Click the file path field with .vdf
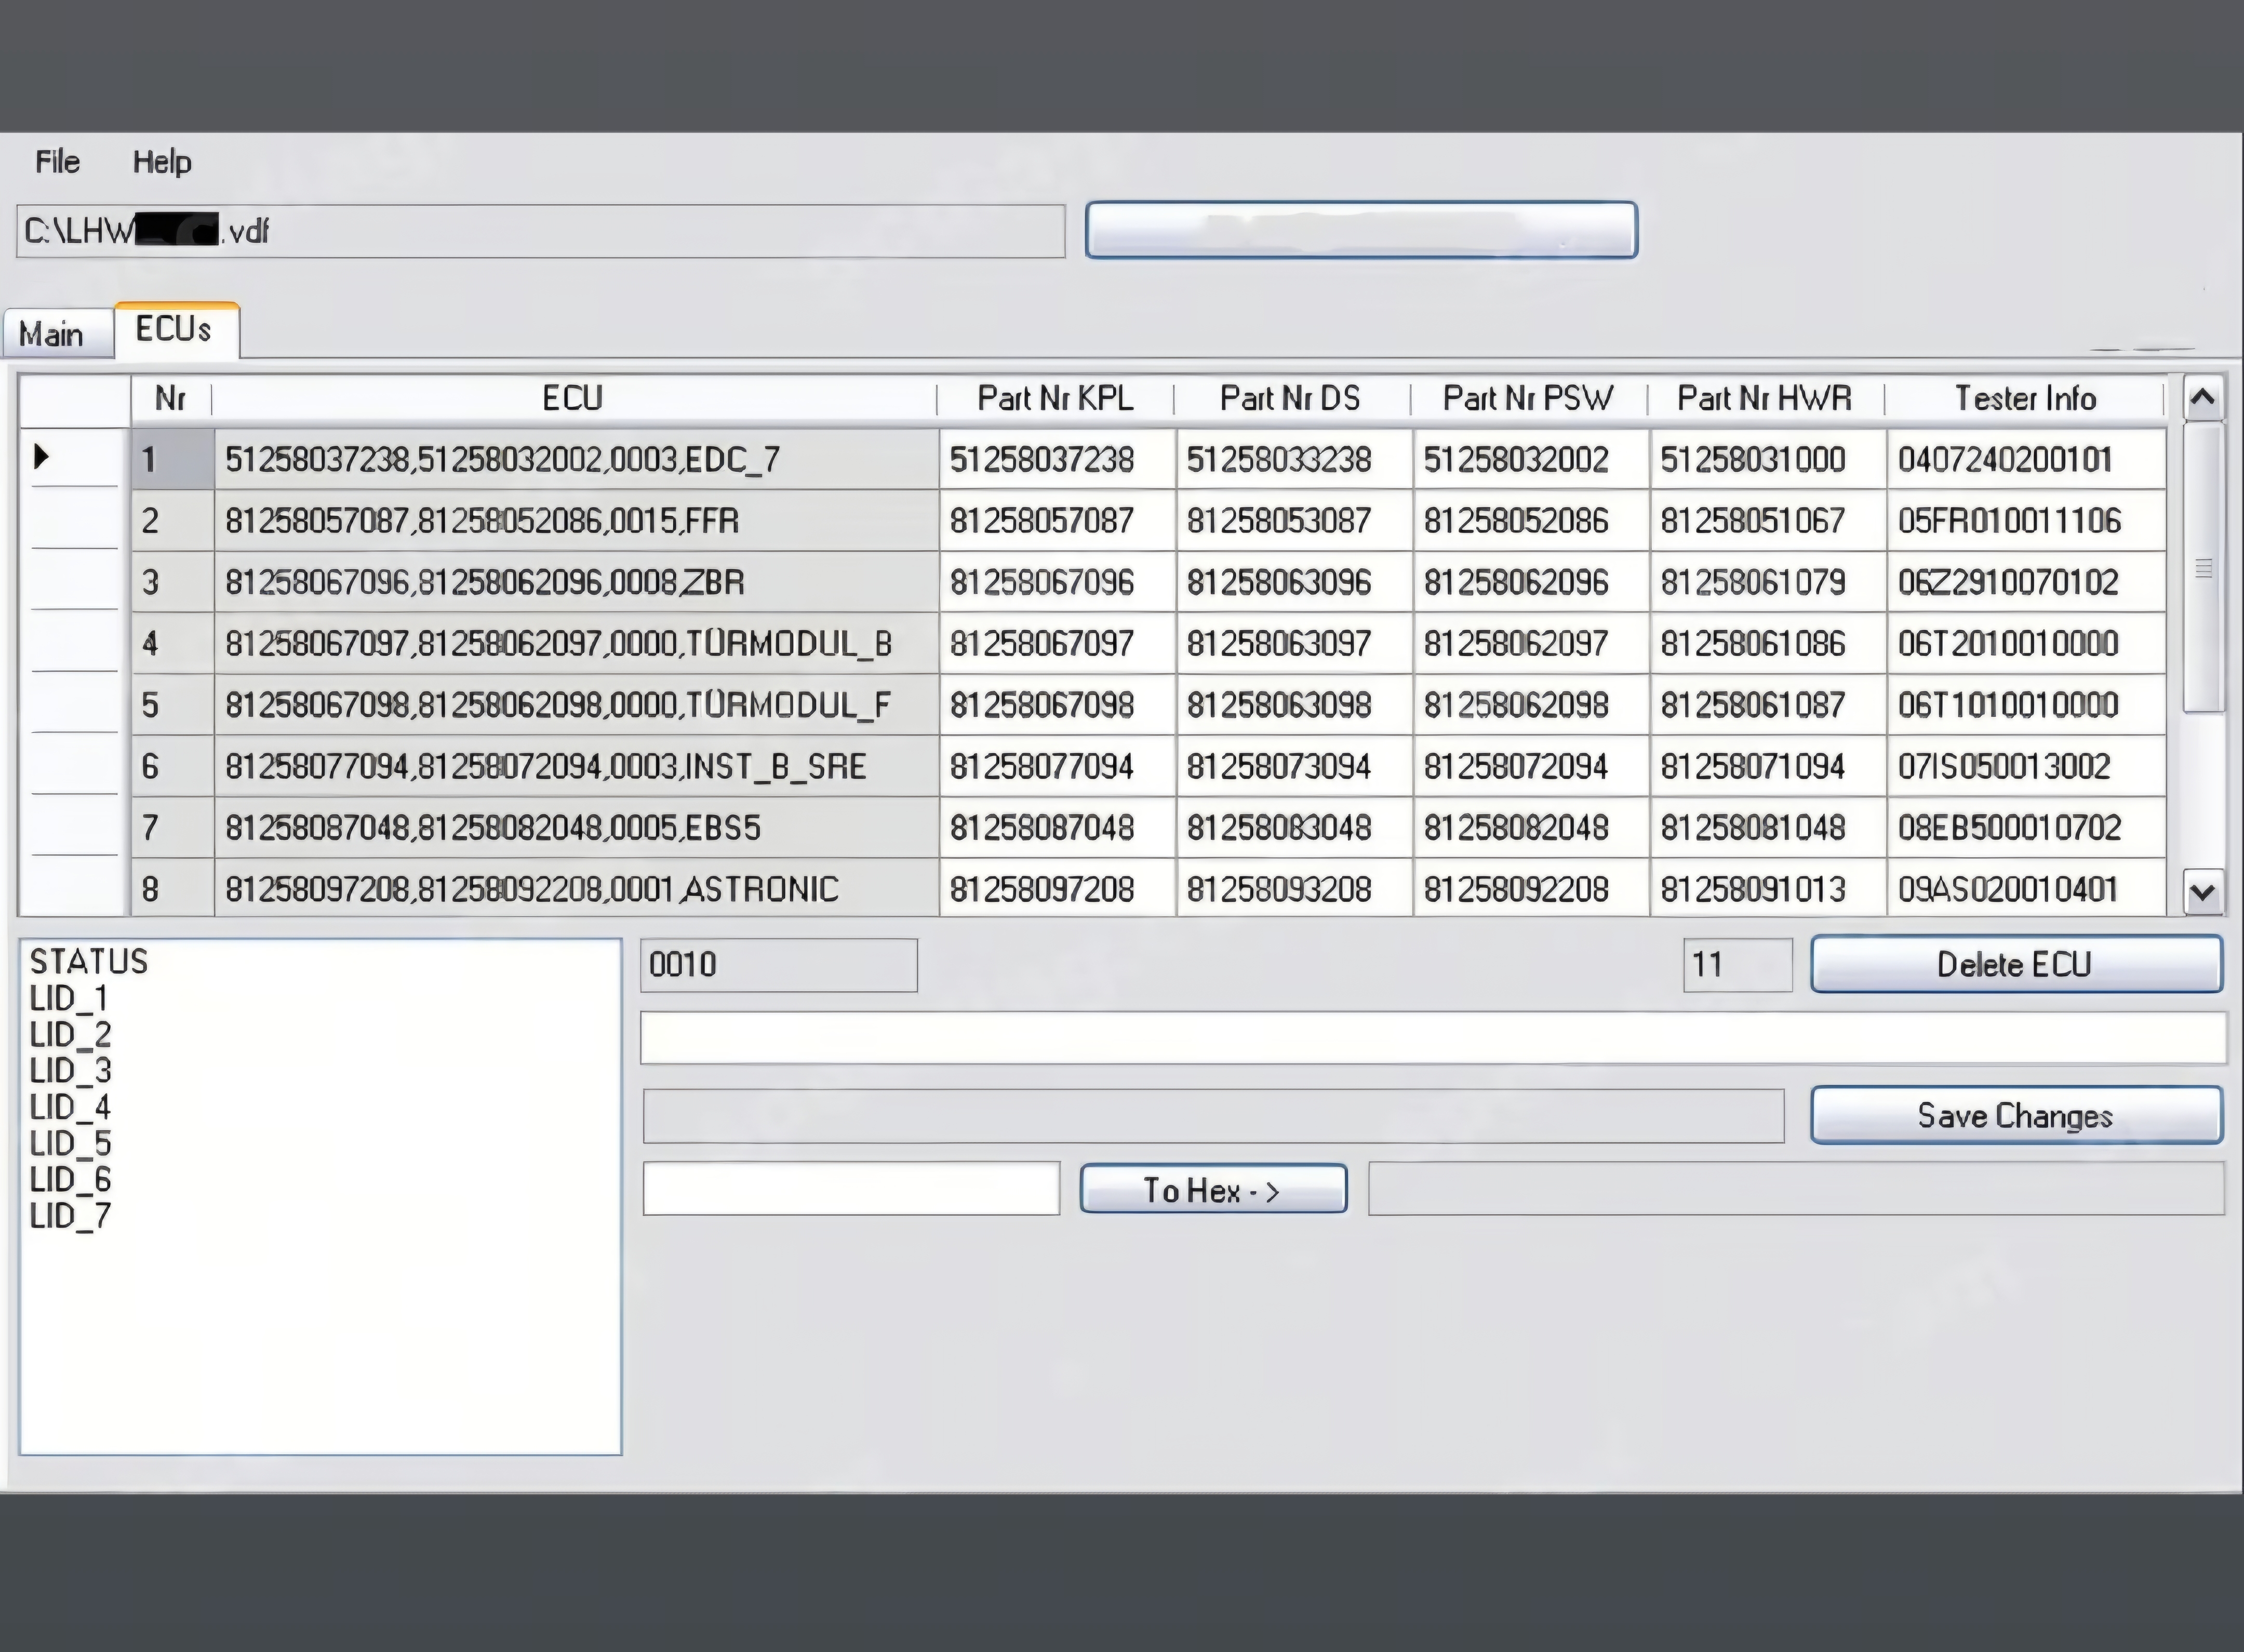Screen dimensions: 2244x1652 click(x=540, y=231)
